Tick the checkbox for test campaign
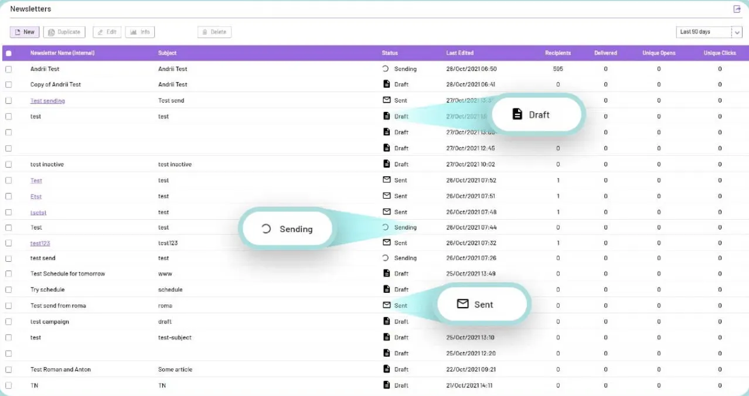Viewport: 749px width, 396px height. coord(8,322)
